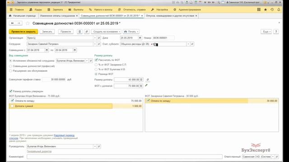Click the Провести и закрыть button
Screen dimensions: 289x162
click(23, 31)
